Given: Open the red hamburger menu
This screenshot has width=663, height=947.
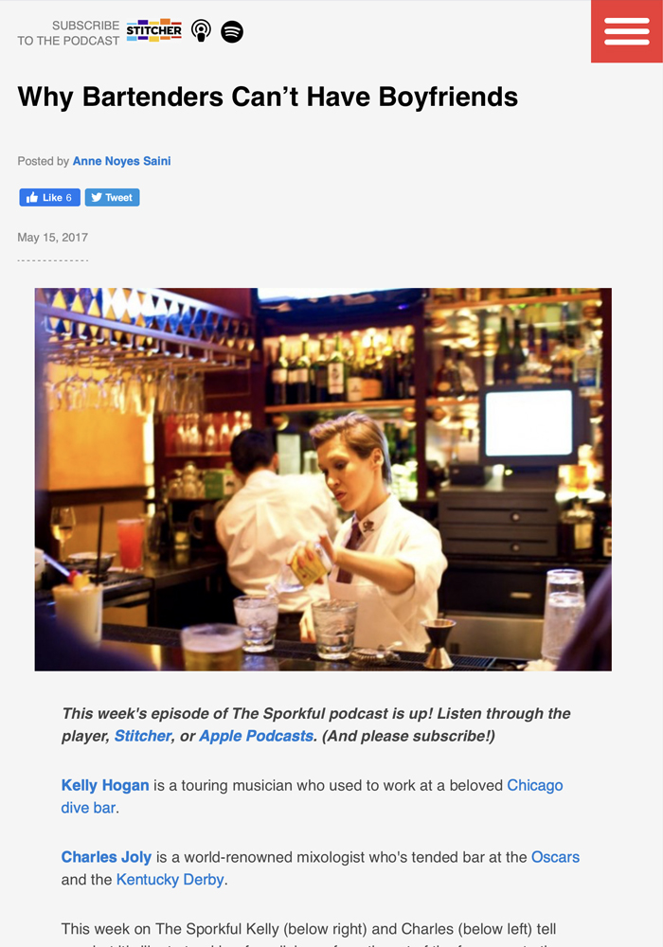Looking at the screenshot, I should coord(627,31).
